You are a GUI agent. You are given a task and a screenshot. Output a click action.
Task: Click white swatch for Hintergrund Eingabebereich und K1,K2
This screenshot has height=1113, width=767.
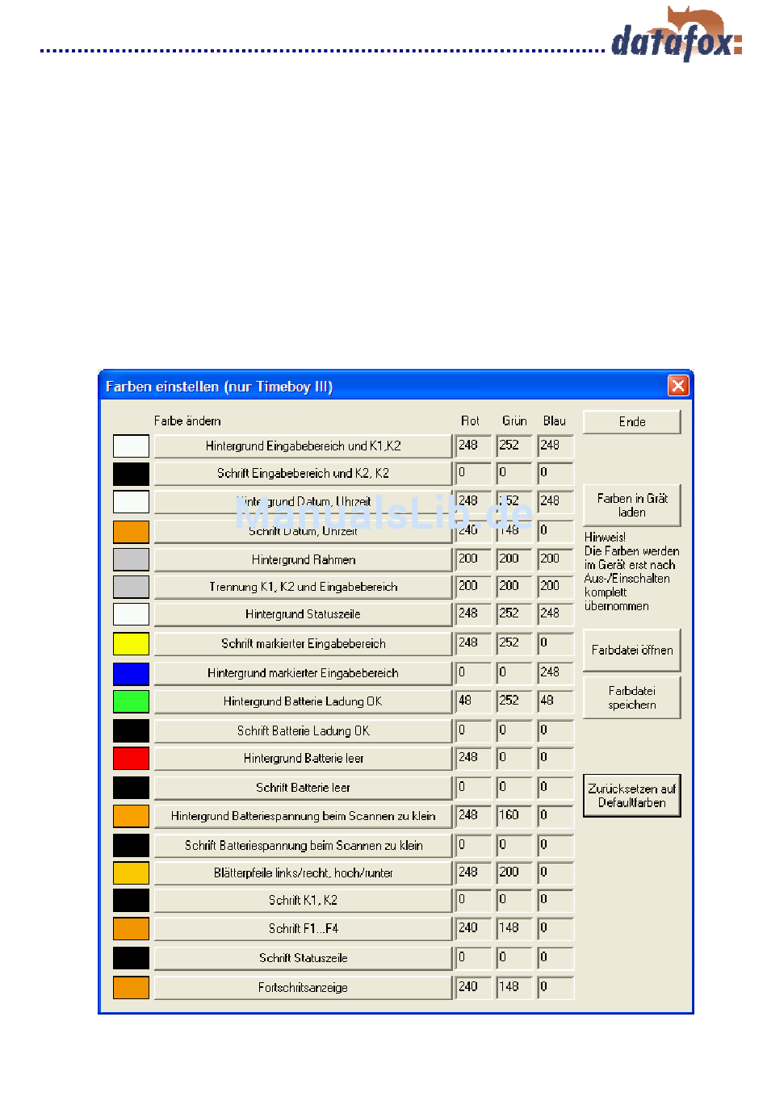click(131, 446)
